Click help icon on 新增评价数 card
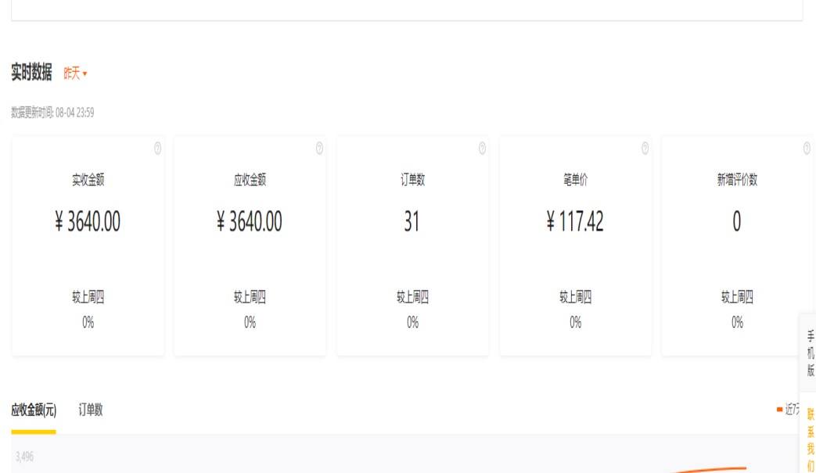This screenshot has height=473, width=816. (x=807, y=149)
